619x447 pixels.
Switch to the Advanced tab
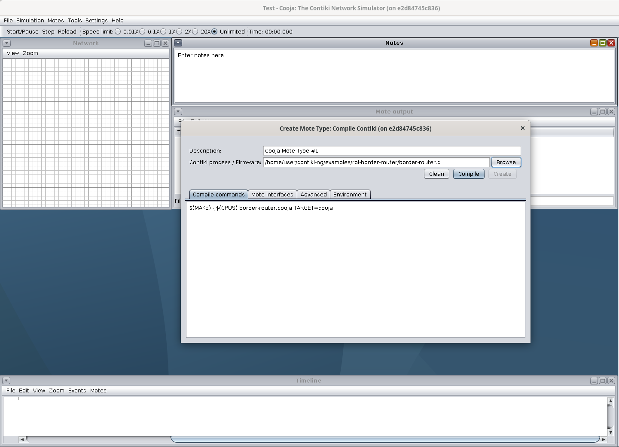pos(314,195)
